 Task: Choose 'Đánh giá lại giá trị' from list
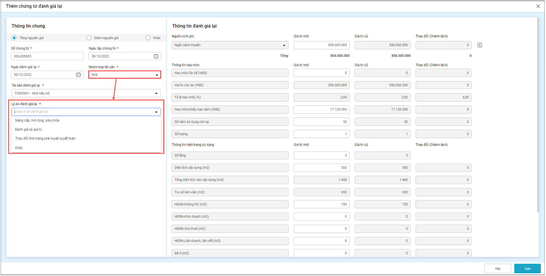point(29,129)
